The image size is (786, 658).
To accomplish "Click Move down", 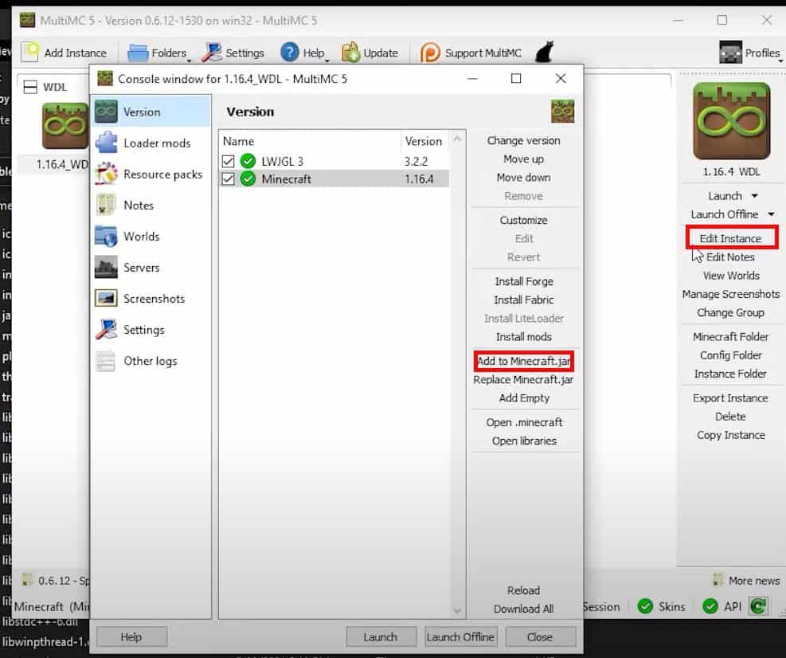I will tap(523, 178).
